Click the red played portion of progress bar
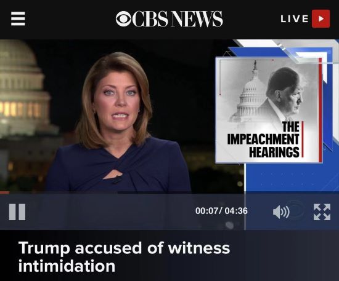Image resolution: width=339 pixels, height=281 pixels. point(4,192)
